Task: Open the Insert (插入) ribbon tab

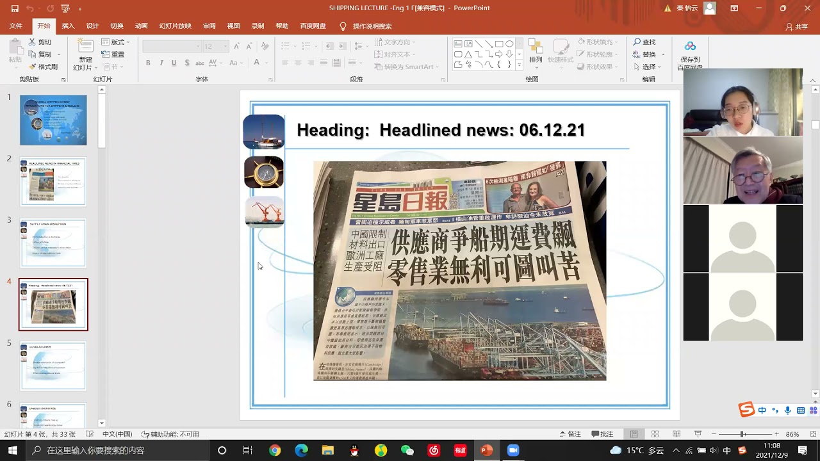Action: pos(68,26)
